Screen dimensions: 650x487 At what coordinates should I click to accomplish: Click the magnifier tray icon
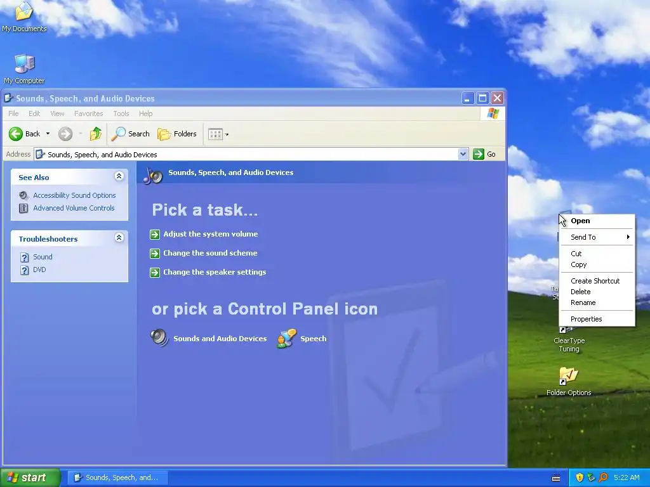click(x=603, y=477)
